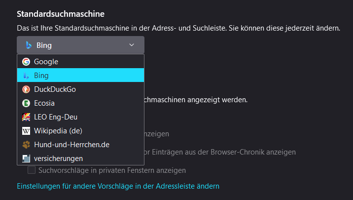Click the LEO Eng-Deu flag icon
The image size is (353, 200).
click(26, 117)
